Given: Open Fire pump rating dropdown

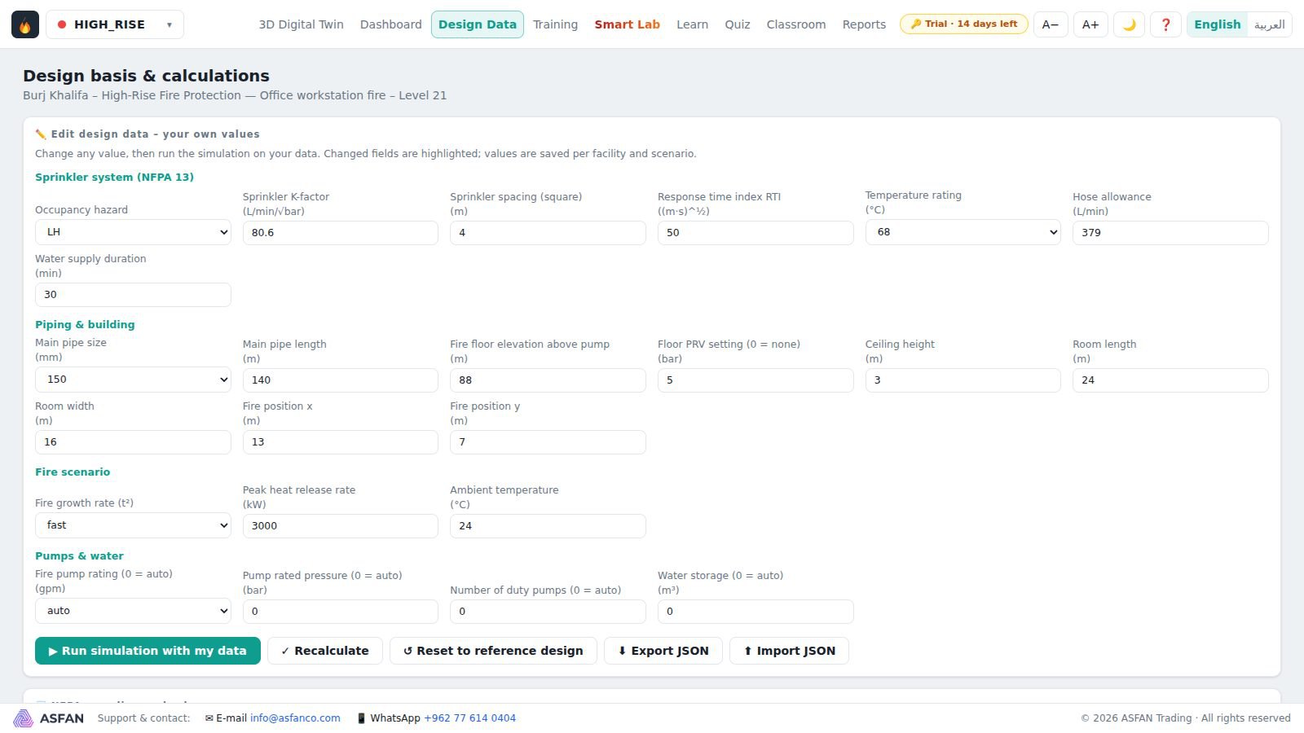Looking at the screenshot, I should (133, 611).
